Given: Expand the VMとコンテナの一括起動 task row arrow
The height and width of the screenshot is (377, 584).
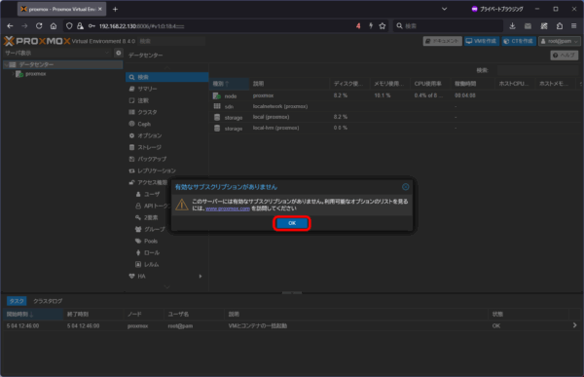Looking at the screenshot, I should (574, 325).
